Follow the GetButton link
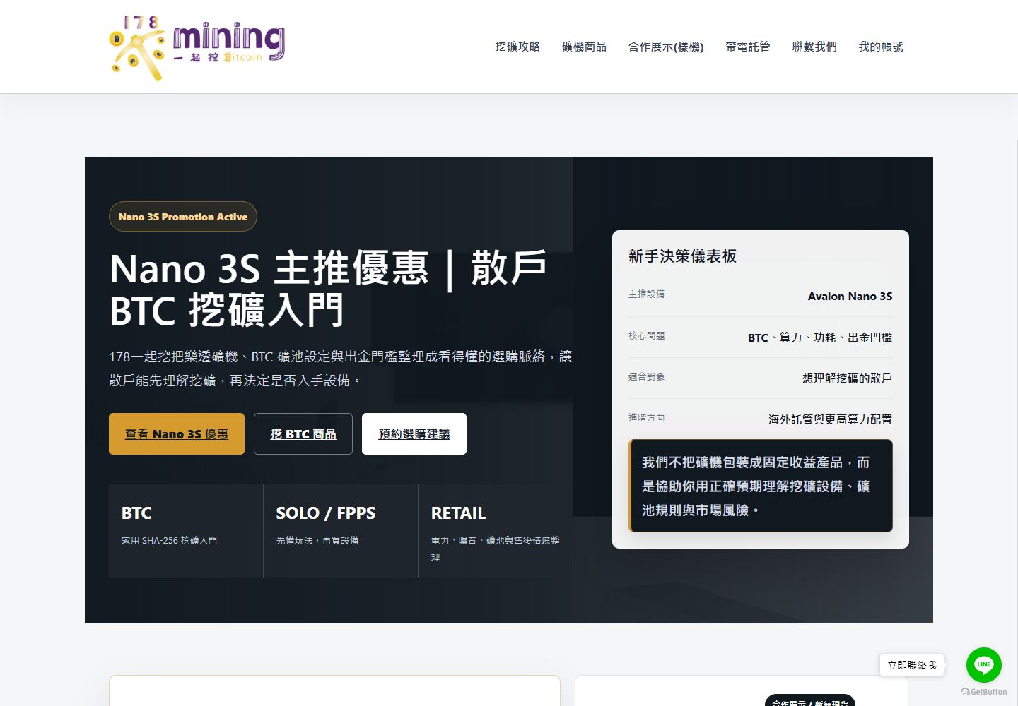The image size is (1018, 706). [984, 692]
